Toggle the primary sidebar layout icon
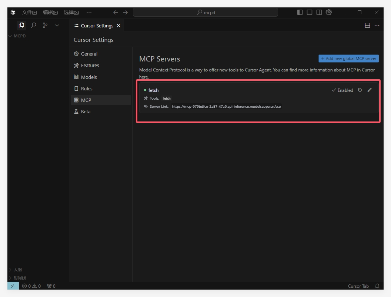The width and height of the screenshot is (391, 297). pyautogui.click(x=300, y=12)
